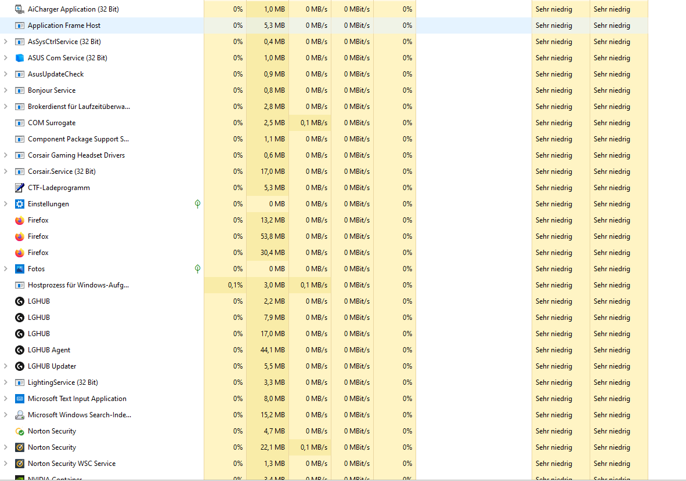The width and height of the screenshot is (686, 481).
Task: Expand the AsSysCtrlService (32 Bit) row
Action: point(5,42)
